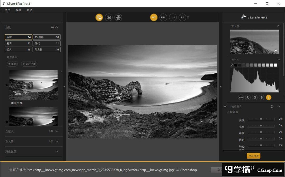Set zoom to FILL
The image size is (285, 177).
pos(163,18)
